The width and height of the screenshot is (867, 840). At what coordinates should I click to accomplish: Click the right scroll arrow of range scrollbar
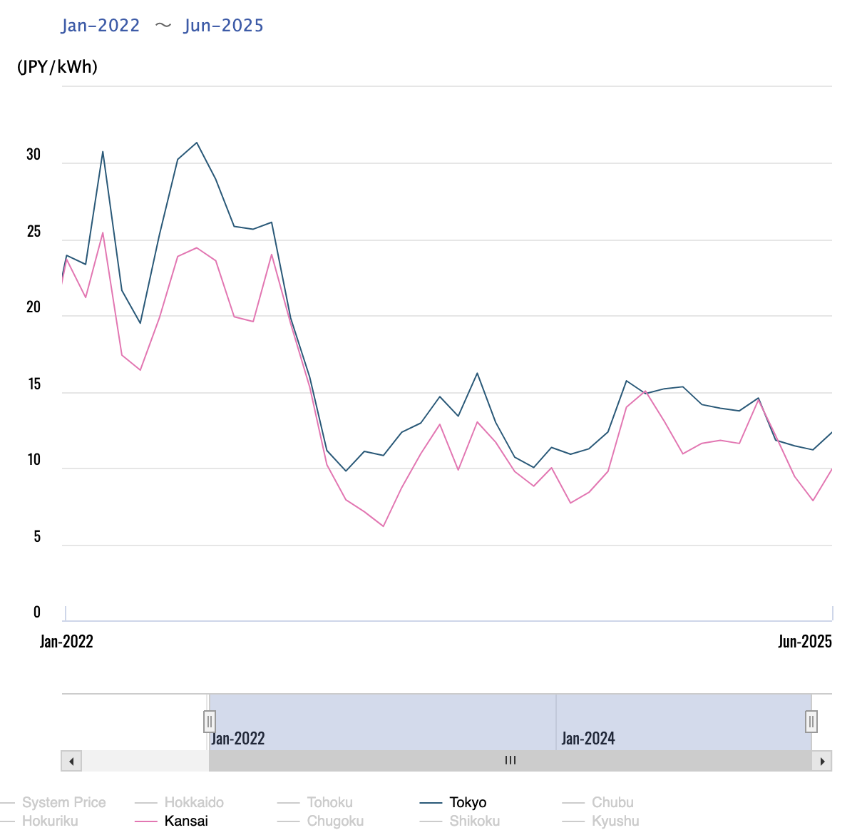pos(822,761)
